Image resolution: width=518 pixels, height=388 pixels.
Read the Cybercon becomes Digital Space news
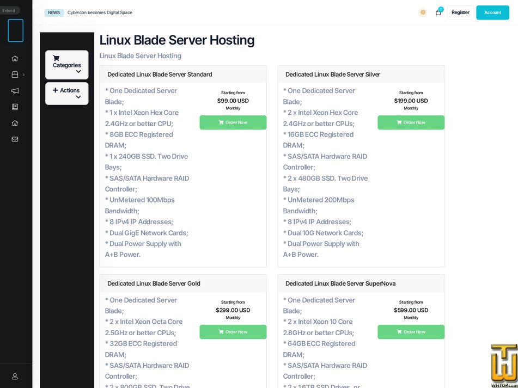[x=99, y=12]
